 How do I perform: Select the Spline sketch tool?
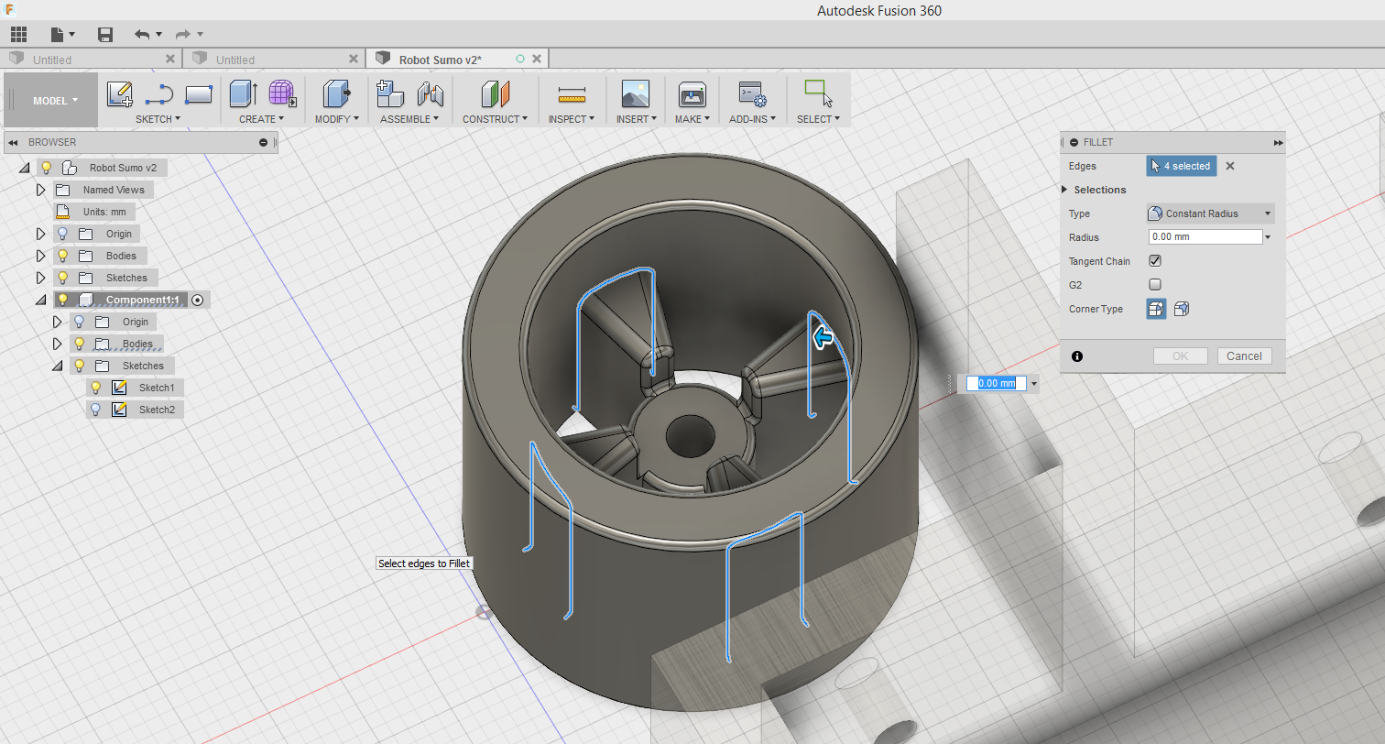(x=159, y=93)
